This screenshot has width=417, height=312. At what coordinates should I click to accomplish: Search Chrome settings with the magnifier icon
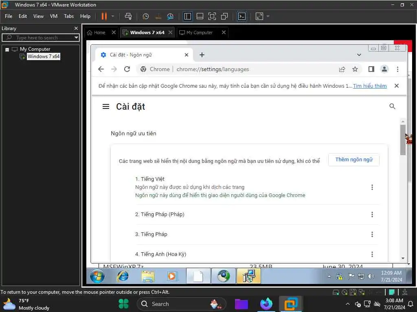[x=392, y=106]
